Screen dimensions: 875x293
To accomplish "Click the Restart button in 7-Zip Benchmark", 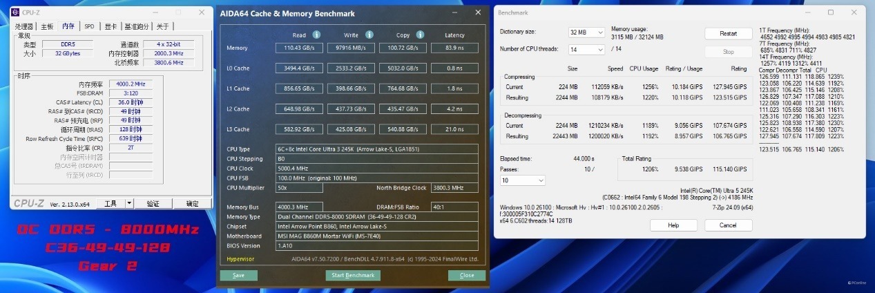I will [728, 33].
